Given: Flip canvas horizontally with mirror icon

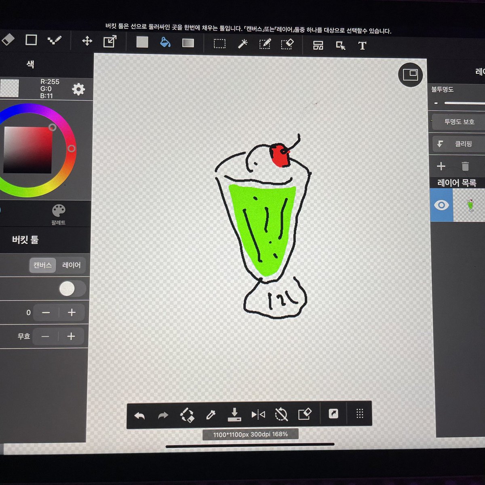Looking at the screenshot, I should coord(258,414).
